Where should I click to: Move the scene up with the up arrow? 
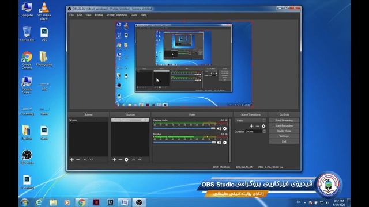coord(85,160)
